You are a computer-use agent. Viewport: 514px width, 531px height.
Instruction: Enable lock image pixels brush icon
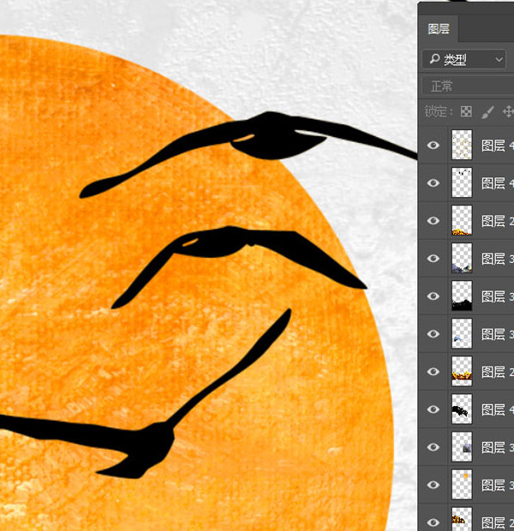click(487, 111)
